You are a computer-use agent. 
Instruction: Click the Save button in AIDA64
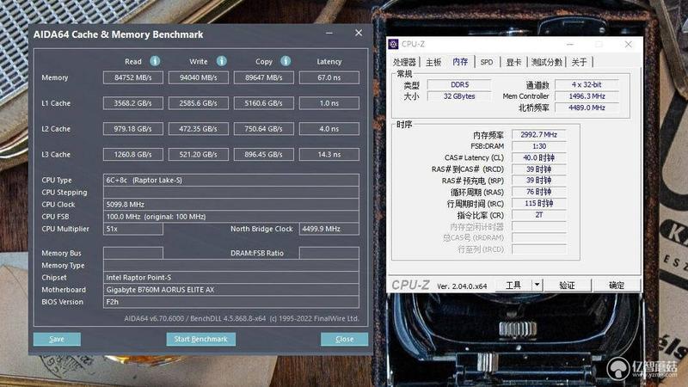pyautogui.click(x=57, y=339)
